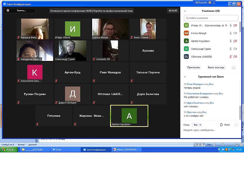Click the Запись recording indicator
This screenshot has width=244, height=181.
coord(20,11)
